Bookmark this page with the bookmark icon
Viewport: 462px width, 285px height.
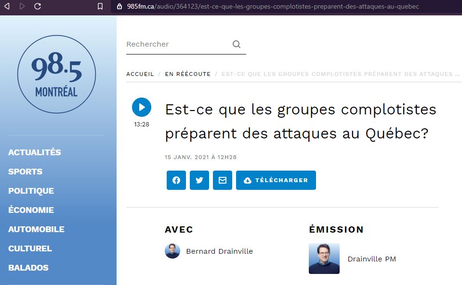click(x=100, y=6)
